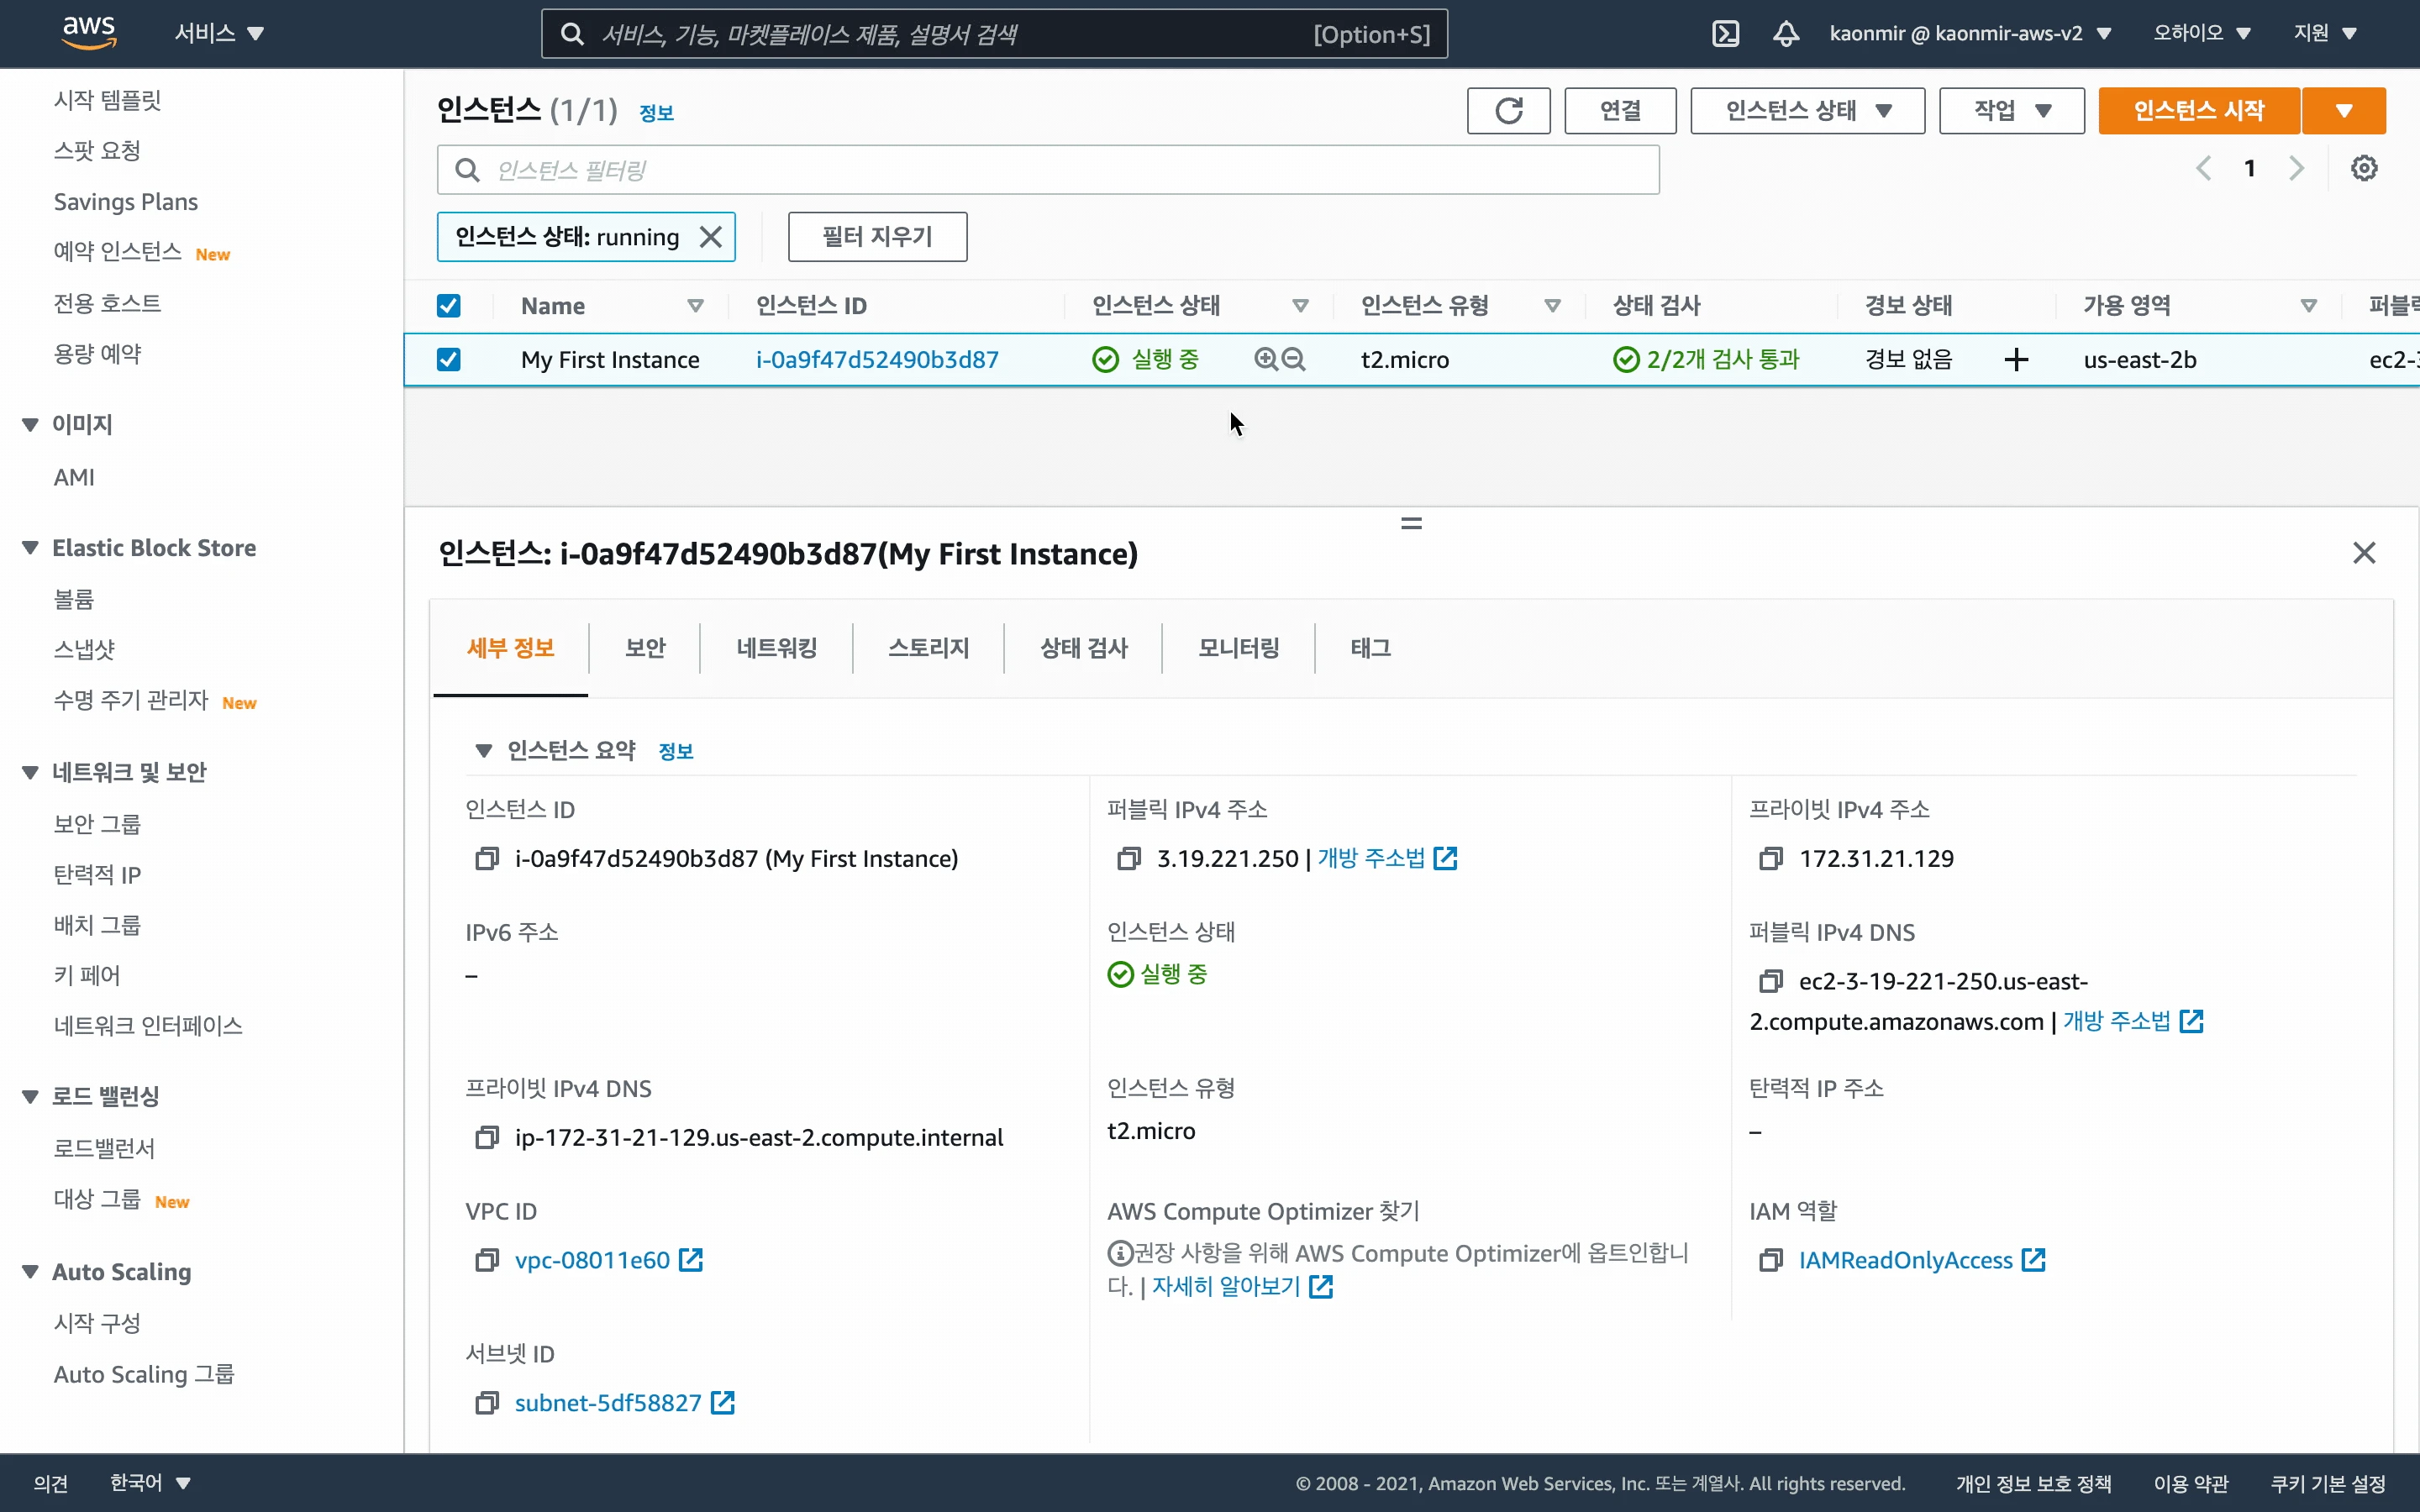Copy the private IPv4 DNS name

click(487, 1137)
